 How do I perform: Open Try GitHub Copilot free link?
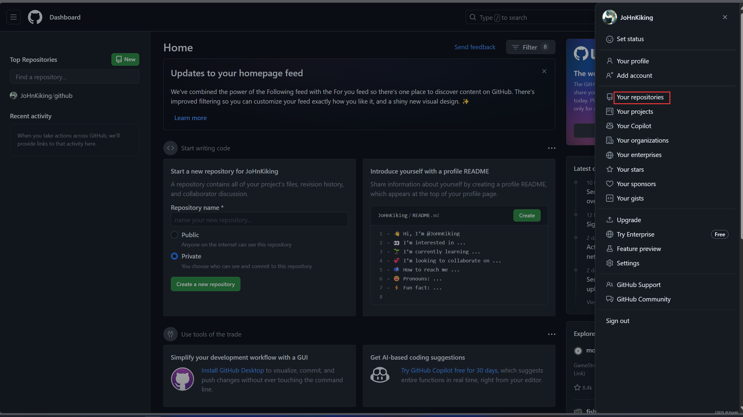450,370
